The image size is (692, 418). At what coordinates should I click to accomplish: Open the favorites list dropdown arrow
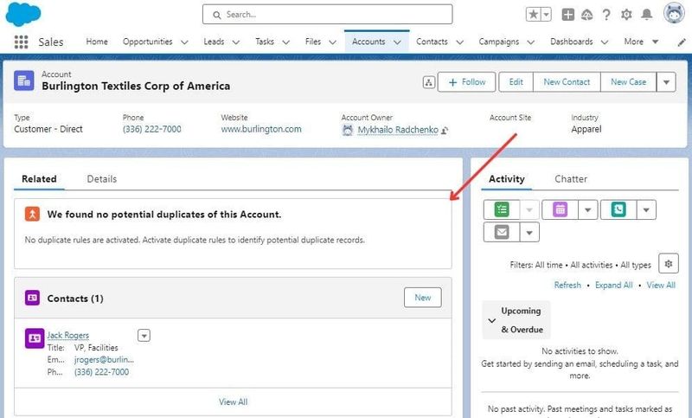point(547,15)
